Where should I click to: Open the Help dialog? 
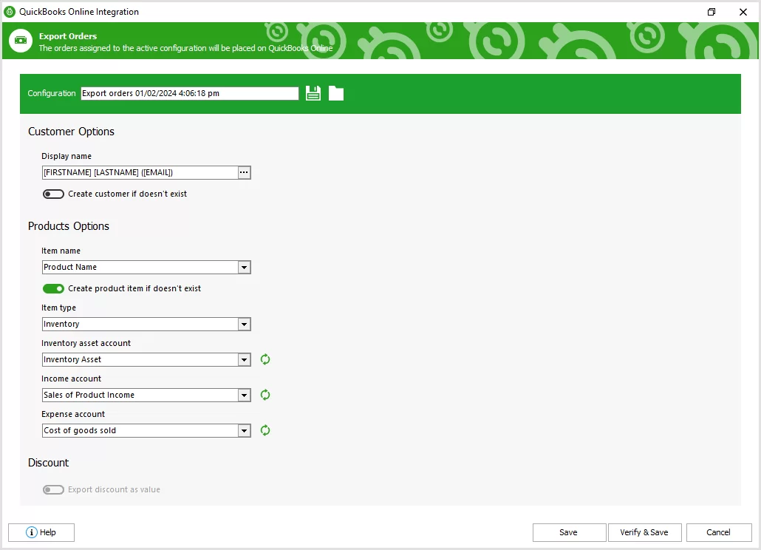[x=41, y=532]
